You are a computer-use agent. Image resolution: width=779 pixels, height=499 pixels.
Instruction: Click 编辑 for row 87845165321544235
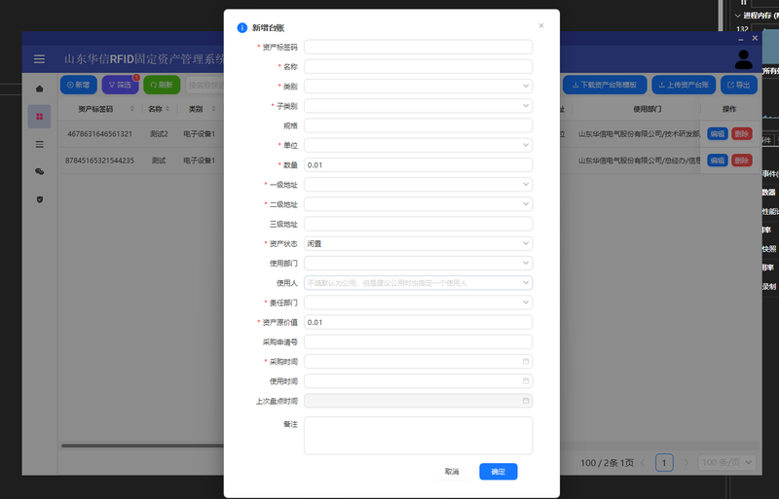tap(718, 160)
